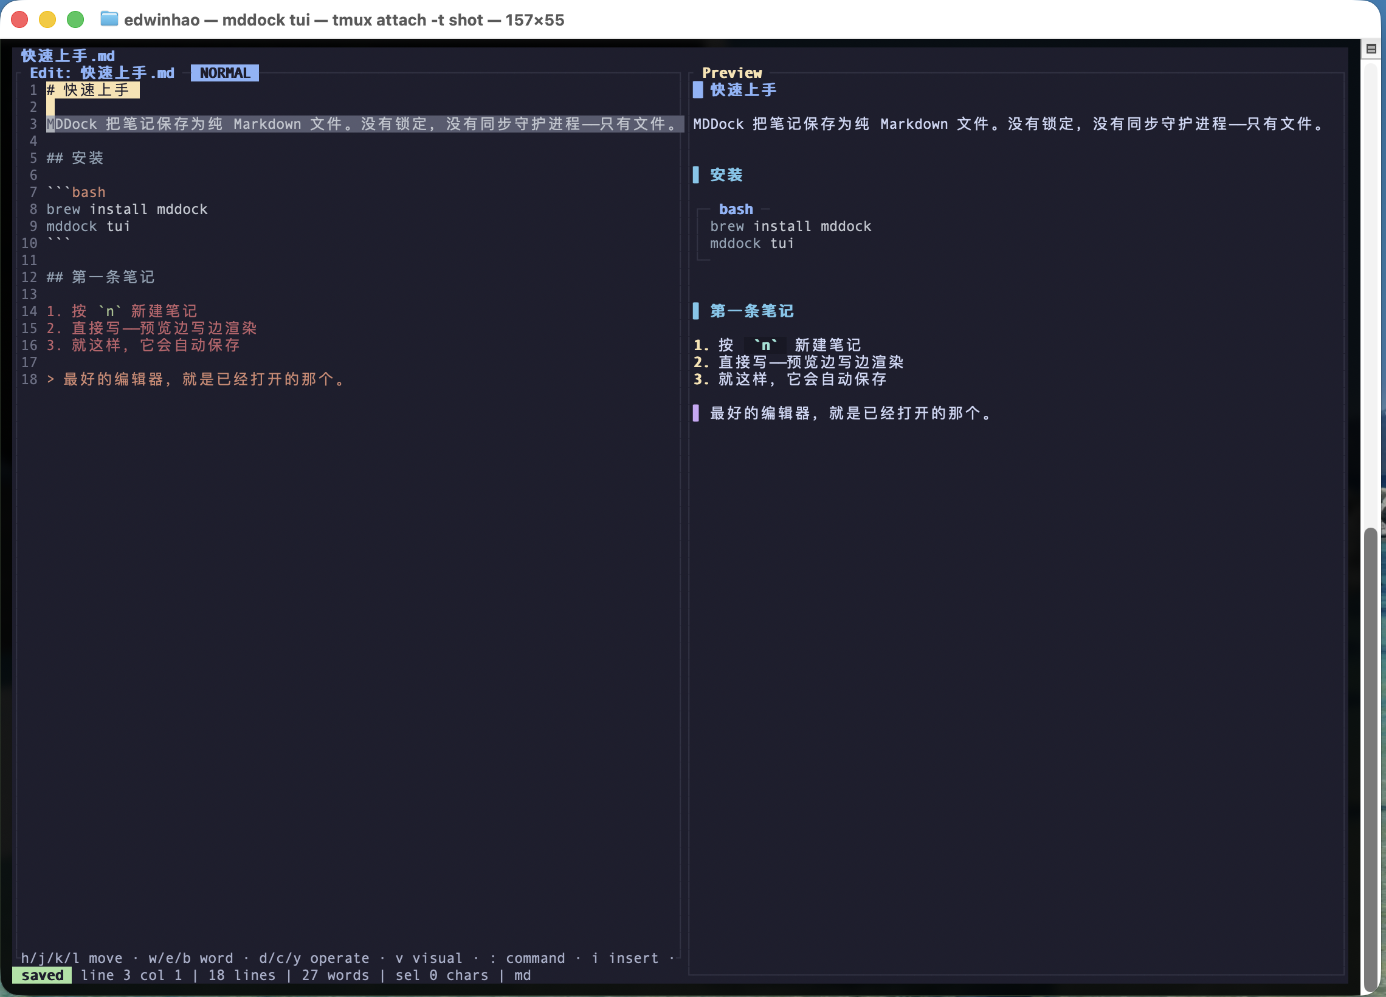The height and width of the screenshot is (997, 1386).
Task: Click "mddock tui" in the Preview code block
Action: (753, 243)
